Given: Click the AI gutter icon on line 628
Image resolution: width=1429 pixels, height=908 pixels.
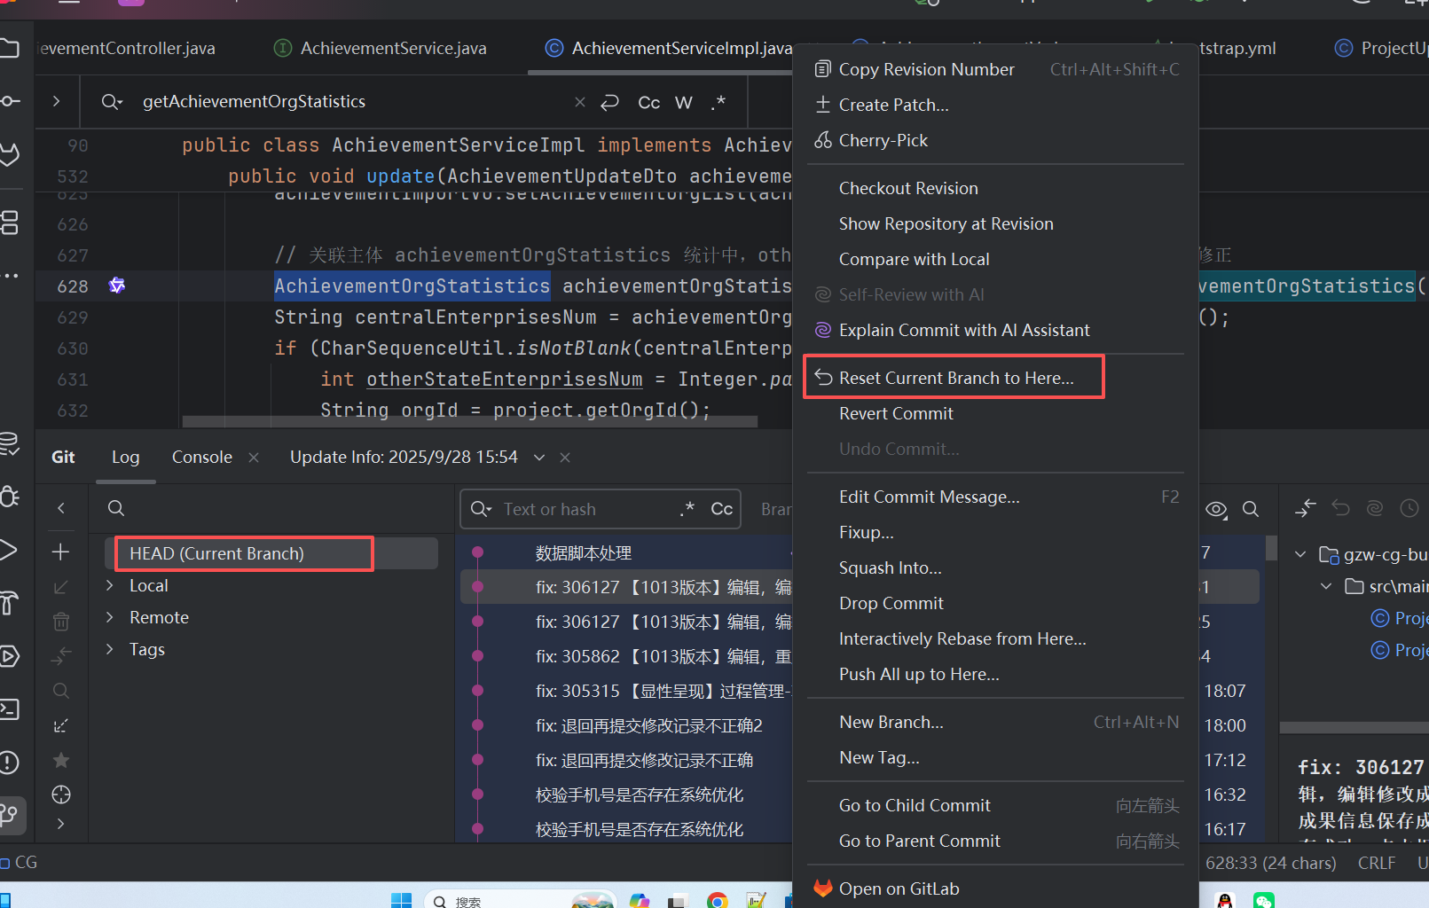Looking at the screenshot, I should (117, 286).
